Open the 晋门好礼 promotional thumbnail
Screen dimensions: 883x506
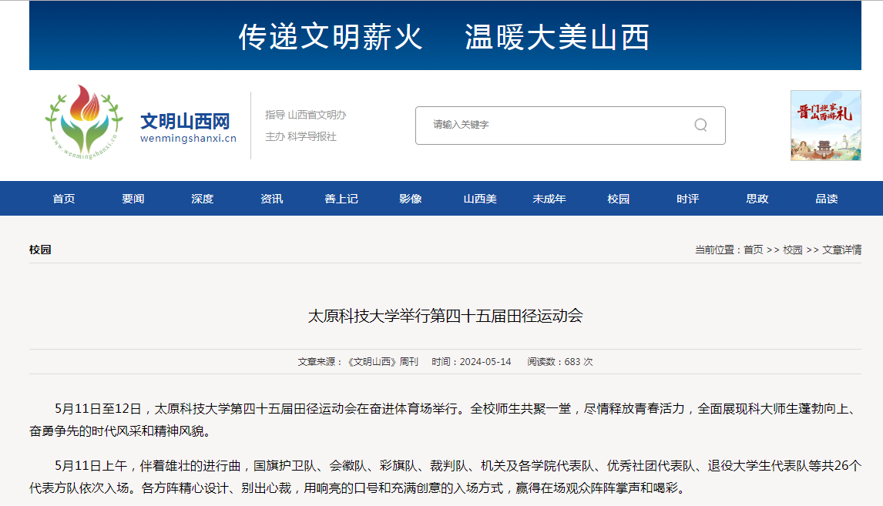[x=825, y=126]
